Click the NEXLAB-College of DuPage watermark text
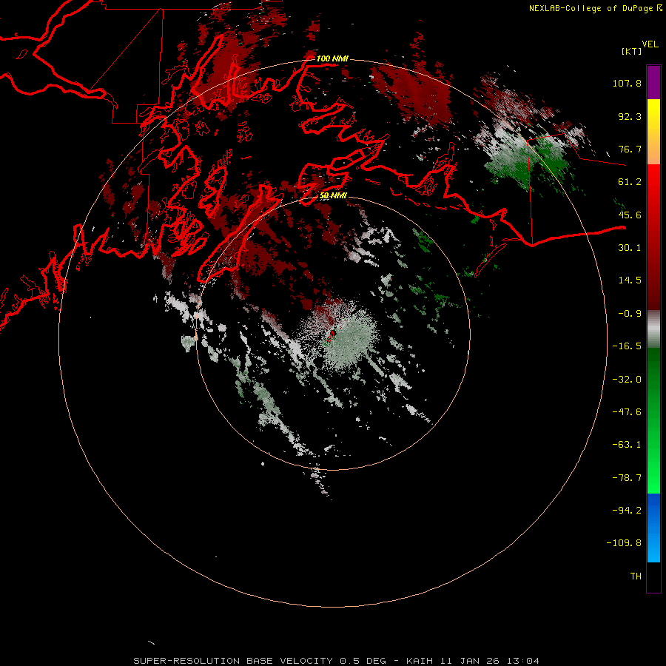This screenshot has width=666, height=666. [x=596, y=8]
